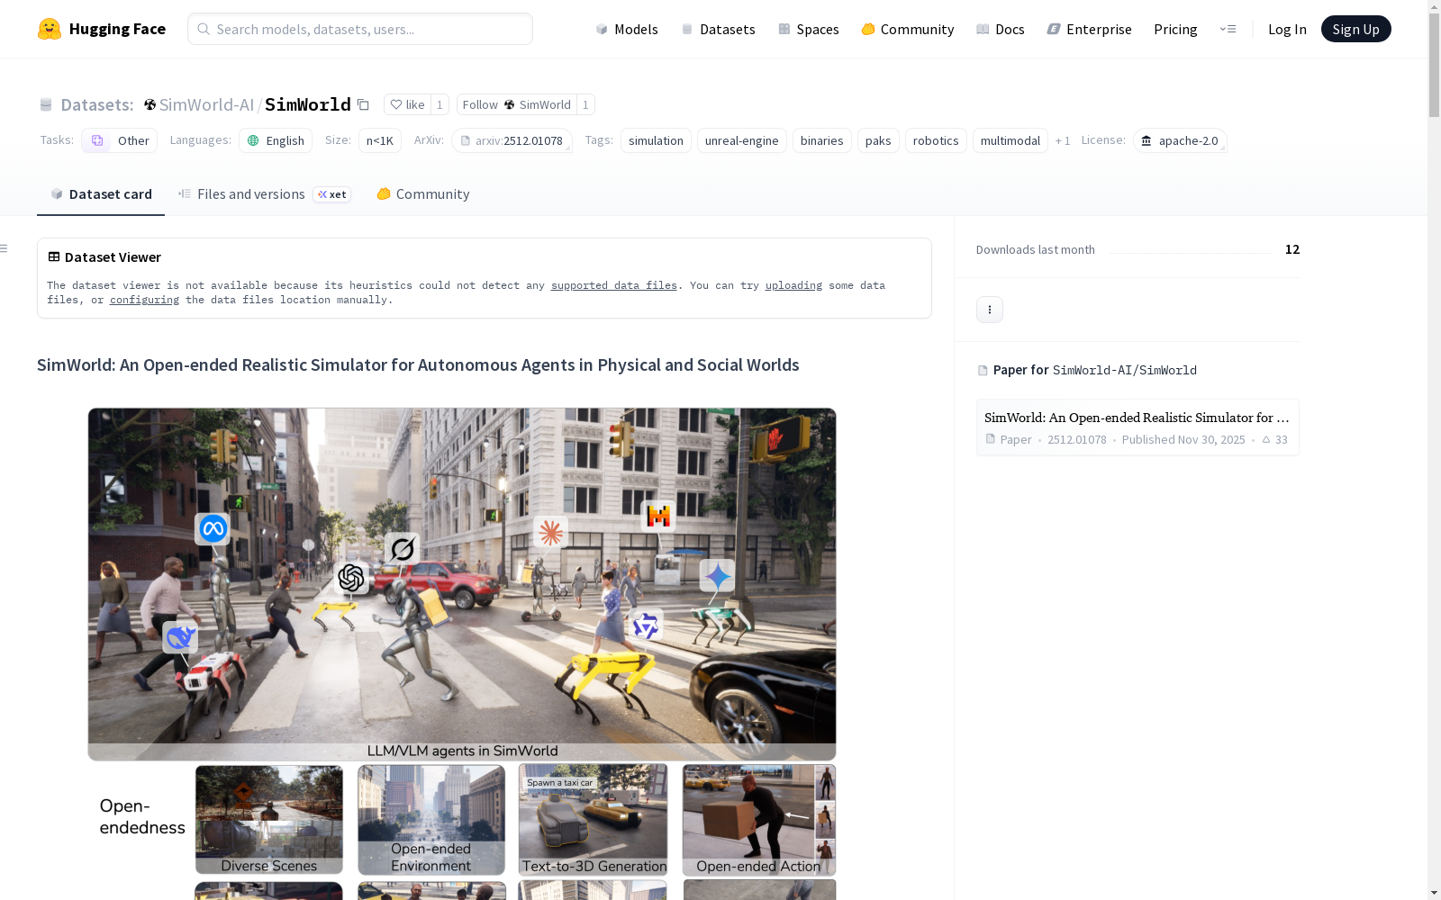Click the Claude starburst logo in image

click(x=550, y=532)
